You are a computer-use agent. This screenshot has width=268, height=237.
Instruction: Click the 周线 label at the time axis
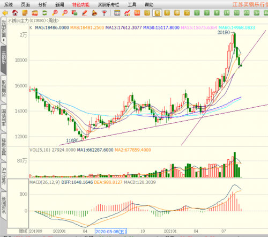coord(23,231)
